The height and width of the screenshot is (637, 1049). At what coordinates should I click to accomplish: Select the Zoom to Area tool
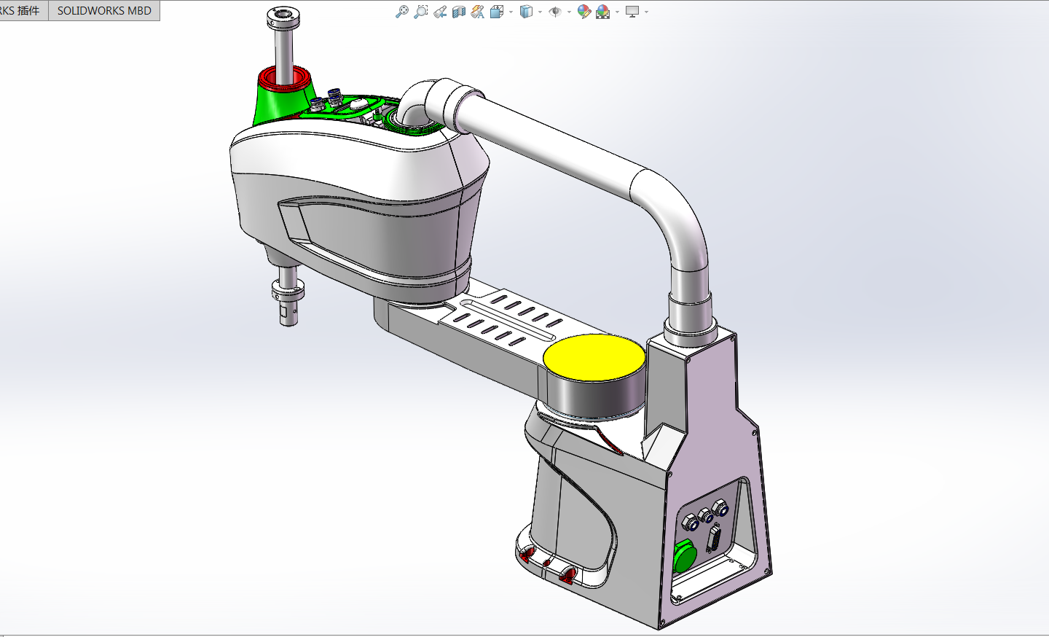420,12
